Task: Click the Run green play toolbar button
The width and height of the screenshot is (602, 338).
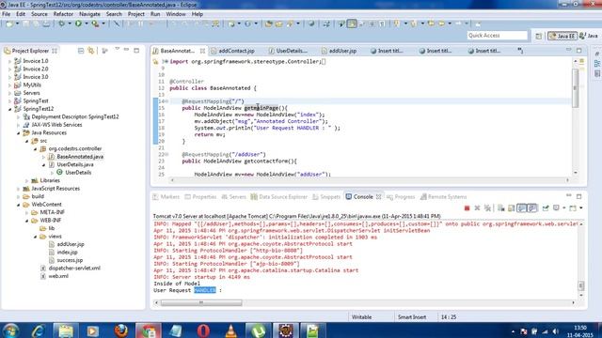Action: tap(78, 23)
